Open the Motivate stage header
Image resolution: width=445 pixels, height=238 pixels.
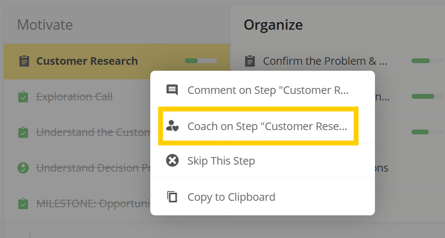[x=45, y=25]
